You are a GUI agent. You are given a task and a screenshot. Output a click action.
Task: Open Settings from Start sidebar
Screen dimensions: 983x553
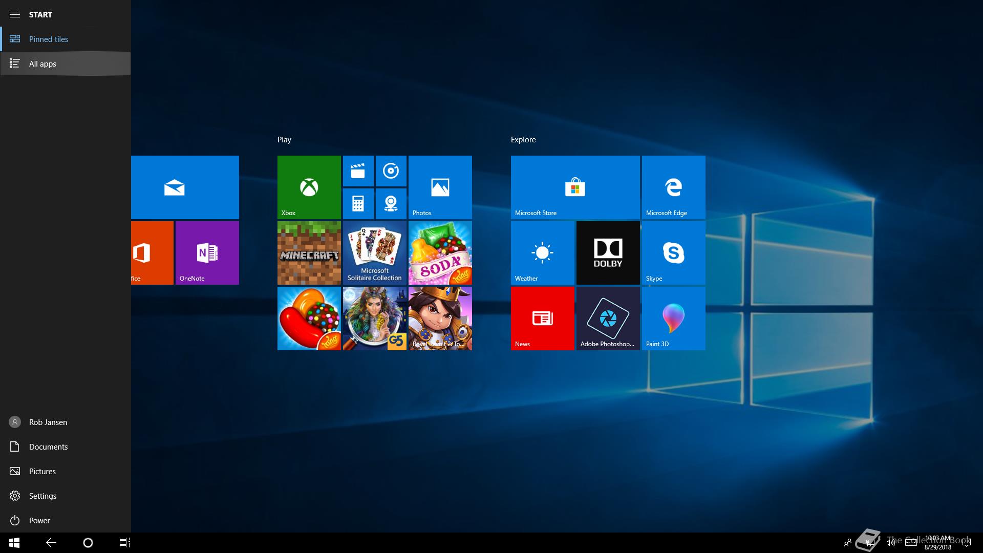tap(66, 496)
